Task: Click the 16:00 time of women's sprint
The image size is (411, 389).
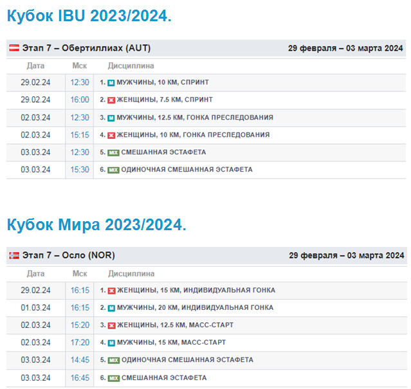Action: (x=80, y=100)
